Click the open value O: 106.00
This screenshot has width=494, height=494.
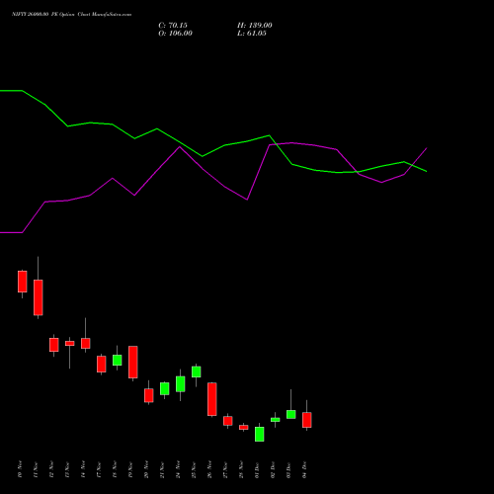point(175,34)
